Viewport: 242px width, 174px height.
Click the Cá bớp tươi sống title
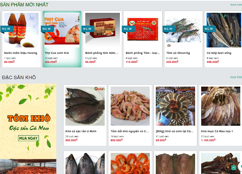tap(219, 53)
